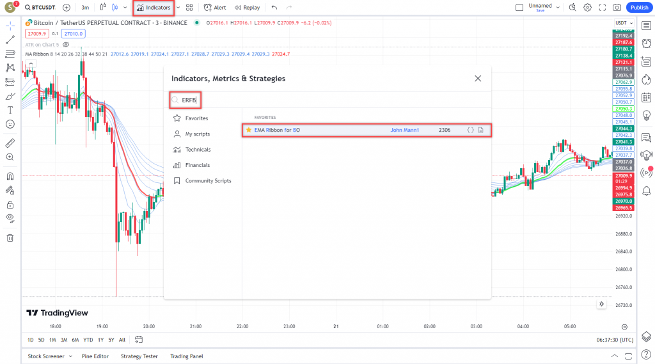Select the crosshair cursor tool

click(x=10, y=26)
